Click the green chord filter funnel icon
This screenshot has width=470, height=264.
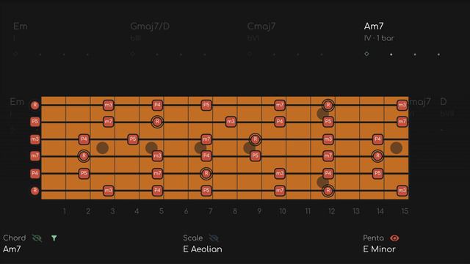click(x=54, y=238)
